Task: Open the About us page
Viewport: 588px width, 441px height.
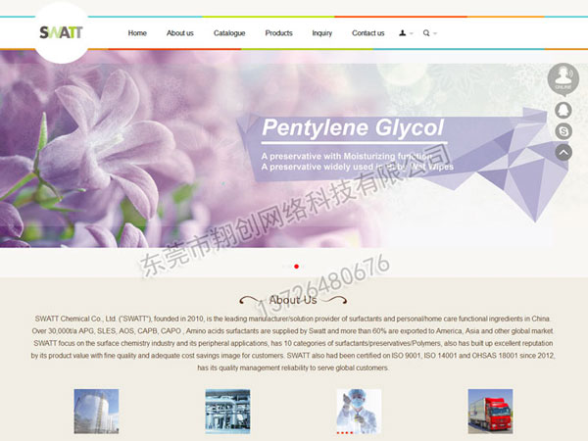Action: (179, 33)
